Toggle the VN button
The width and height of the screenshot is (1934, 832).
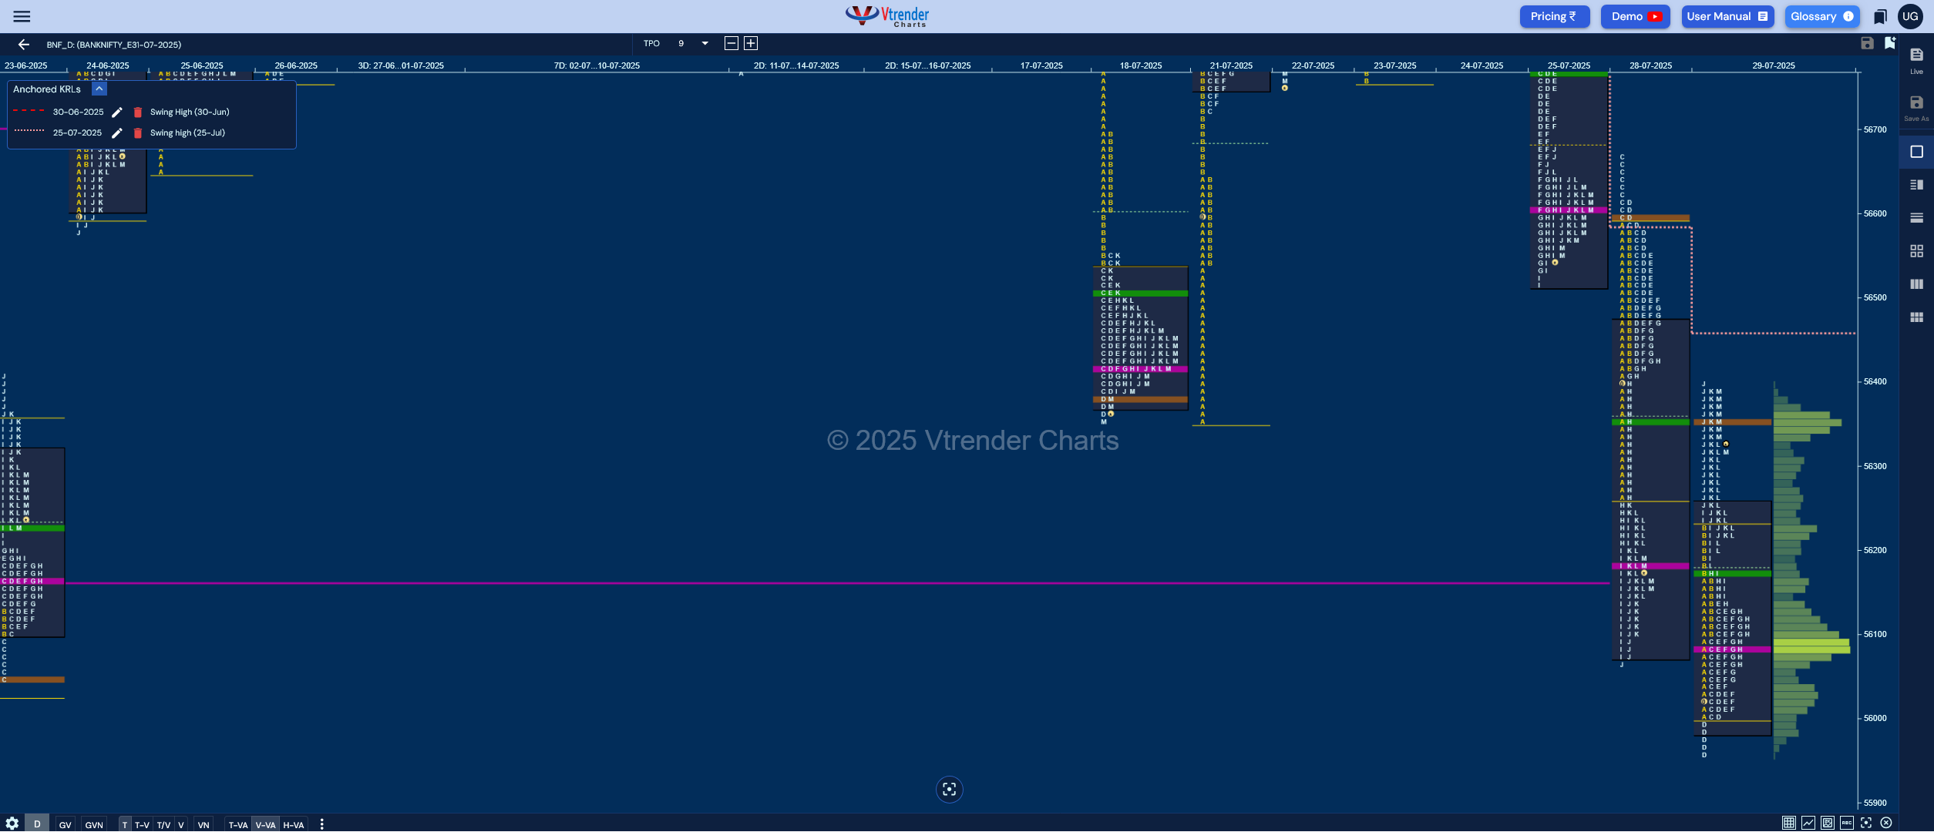pyautogui.click(x=203, y=825)
